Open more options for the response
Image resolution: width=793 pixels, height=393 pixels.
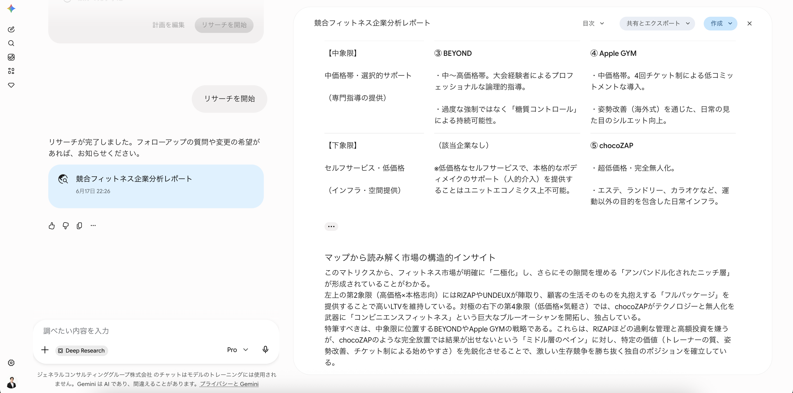pyautogui.click(x=93, y=225)
